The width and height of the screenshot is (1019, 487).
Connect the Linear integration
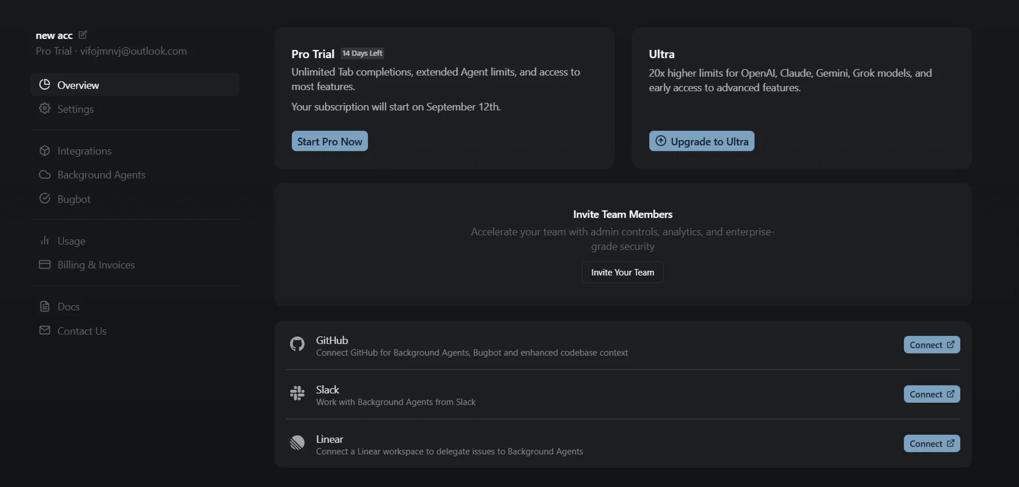tap(932, 443)
